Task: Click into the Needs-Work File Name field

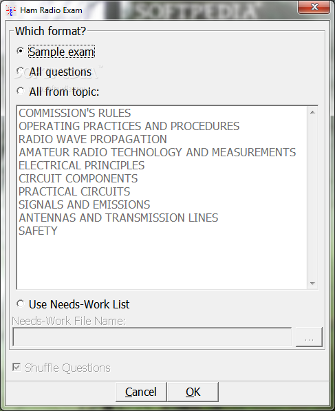Action: coord(152,337)
